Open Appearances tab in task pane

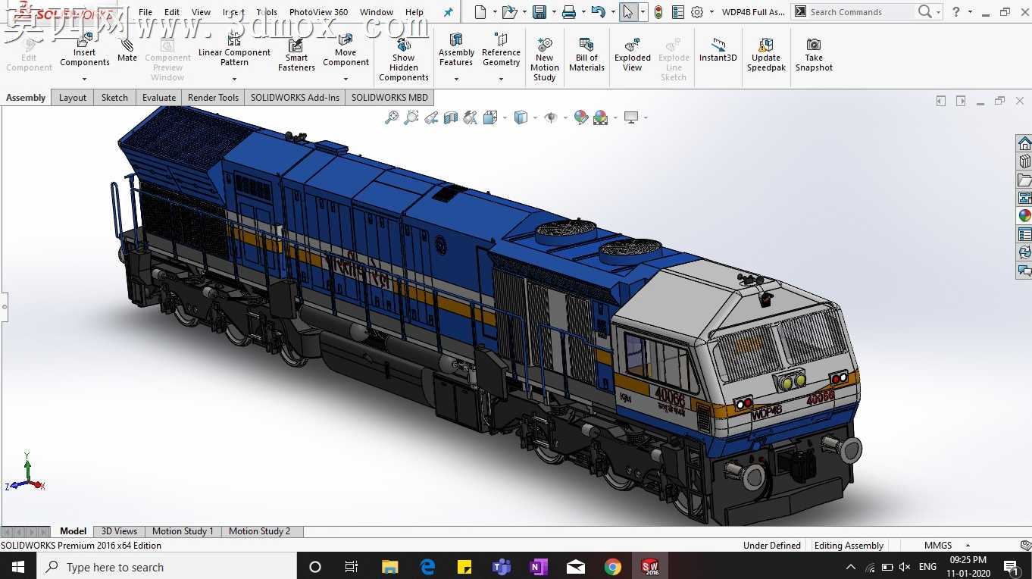tap(1024, 215)
